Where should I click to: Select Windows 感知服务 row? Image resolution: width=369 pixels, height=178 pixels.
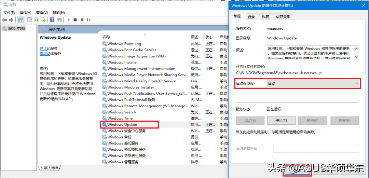pos(165,143)
